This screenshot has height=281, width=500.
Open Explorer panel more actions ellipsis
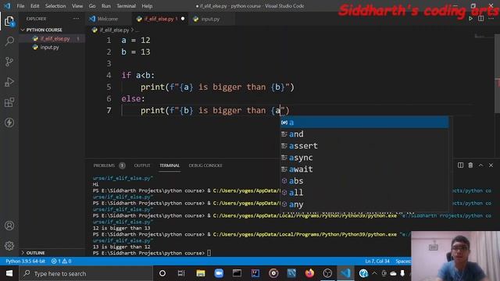point(76,19)
